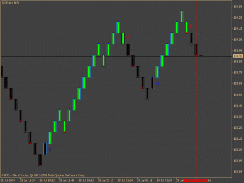Select the blue up arrow beside the 133.65 level

(157, 84)
